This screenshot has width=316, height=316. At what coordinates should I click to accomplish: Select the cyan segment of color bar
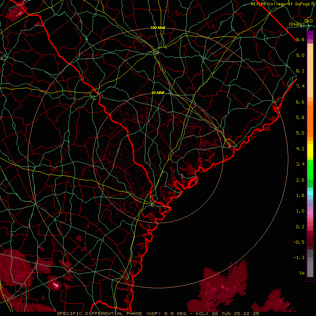tap(310, 193)
